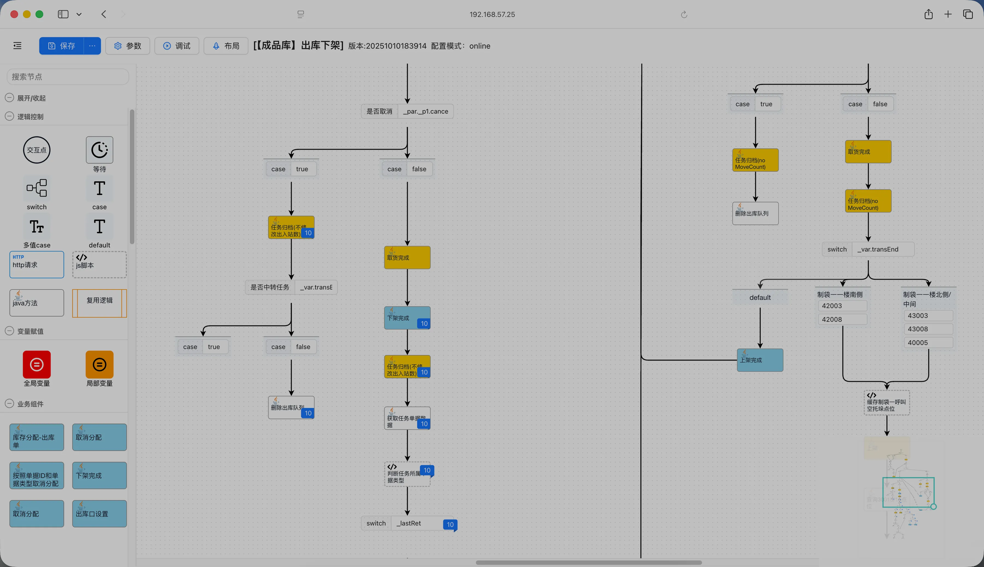
Task: Select the 上架完成 blue node
Action: tap(760, 360)
